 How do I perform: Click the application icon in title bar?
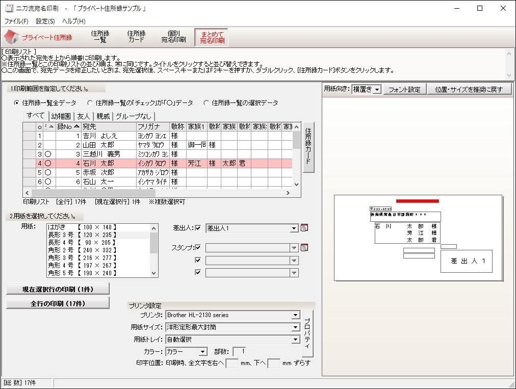(9, 8)
